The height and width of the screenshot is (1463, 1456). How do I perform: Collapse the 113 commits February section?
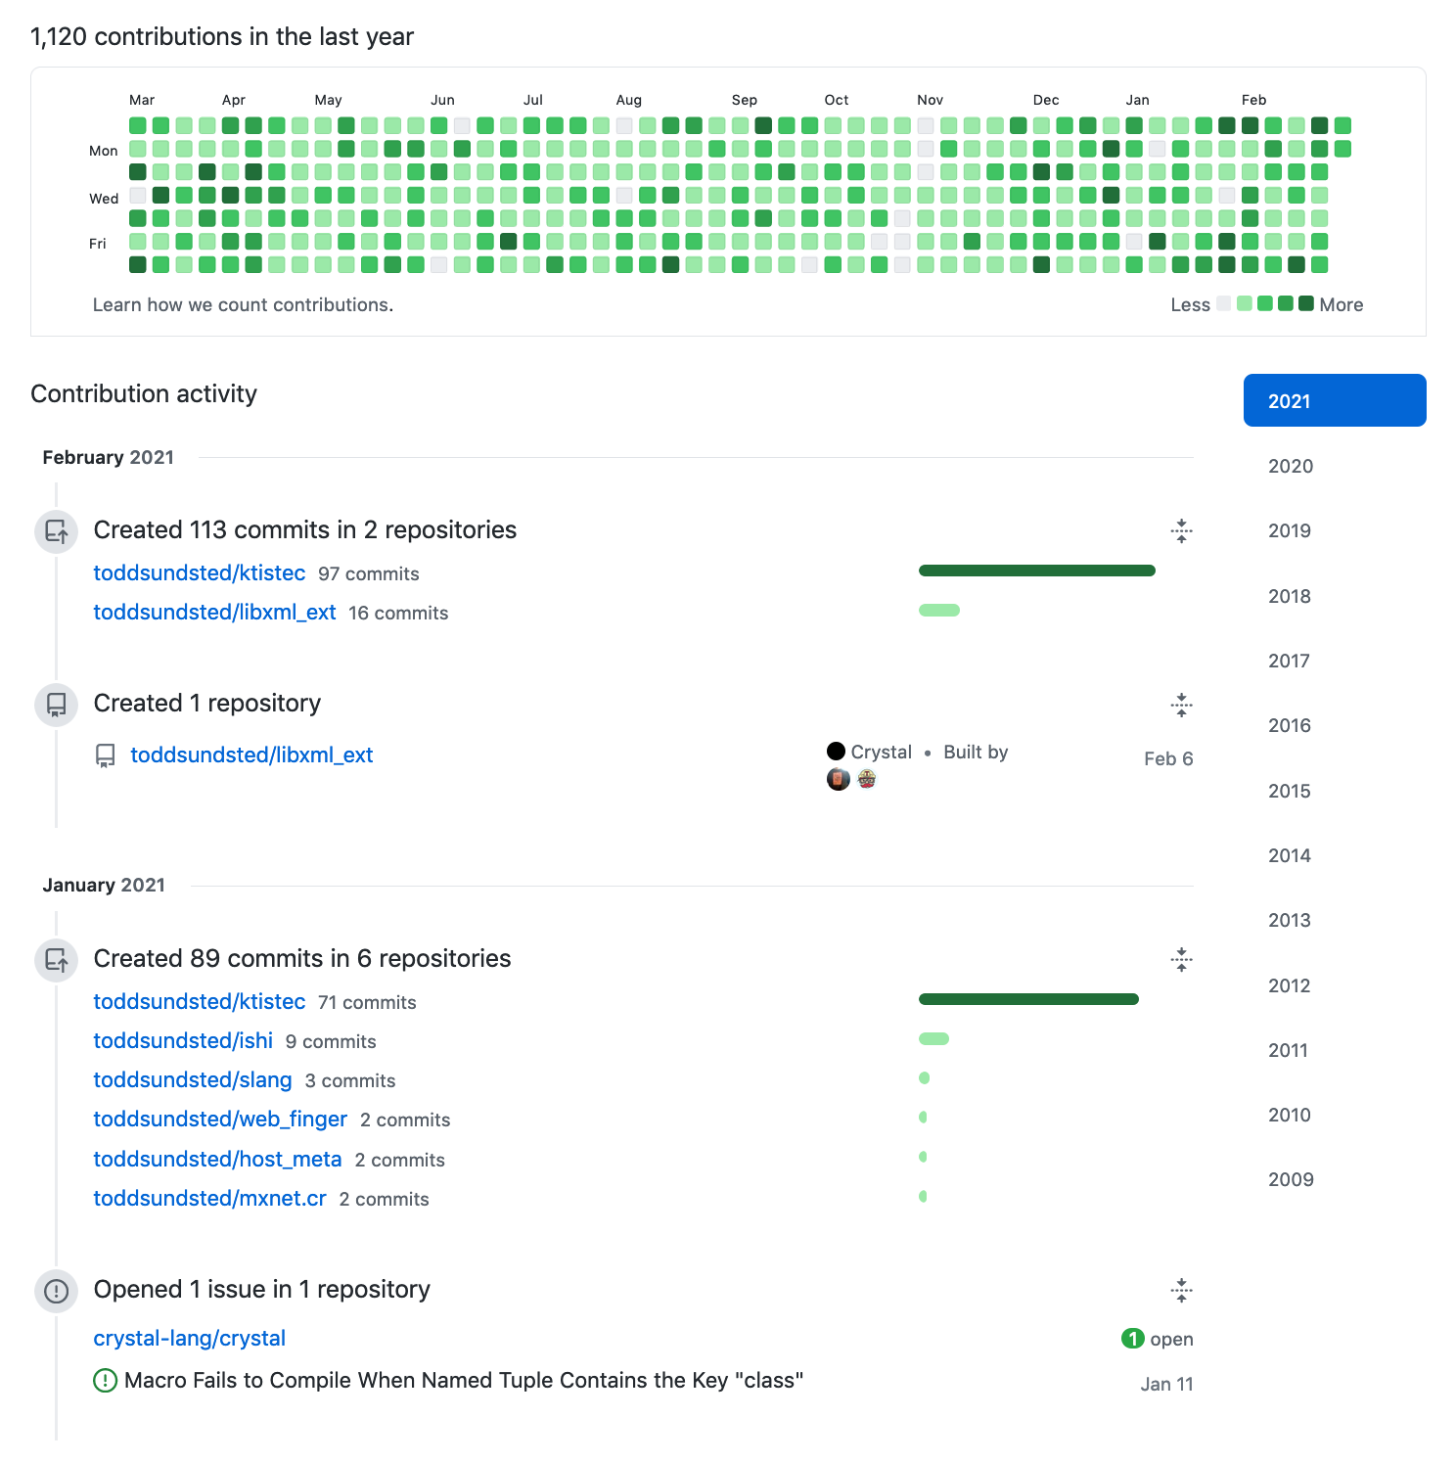[x=1181, y=531]
